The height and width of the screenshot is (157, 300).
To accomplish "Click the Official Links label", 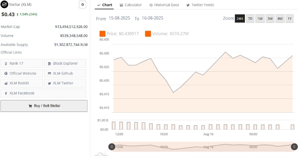I will point(11,52).
